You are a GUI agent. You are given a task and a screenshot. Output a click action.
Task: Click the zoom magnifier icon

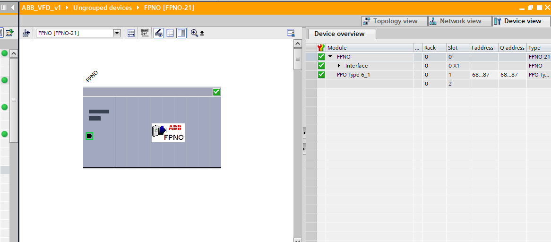194,33
